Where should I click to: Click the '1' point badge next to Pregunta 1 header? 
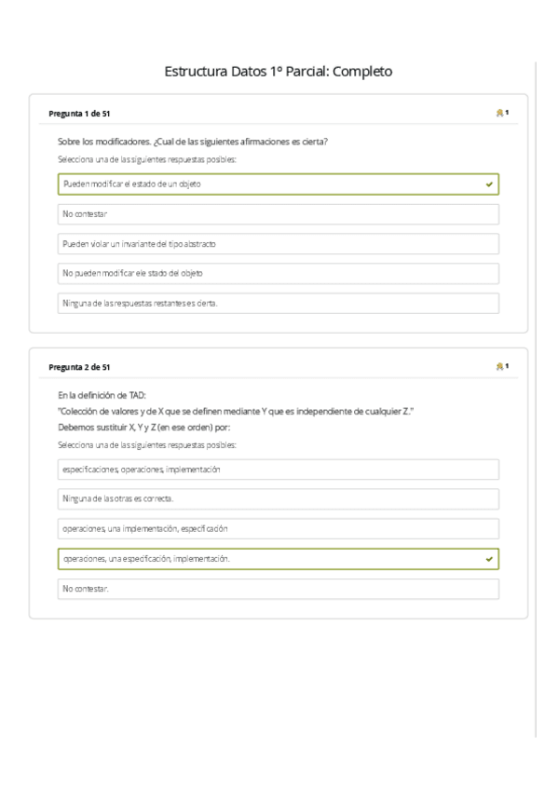(x=506, y=111)
